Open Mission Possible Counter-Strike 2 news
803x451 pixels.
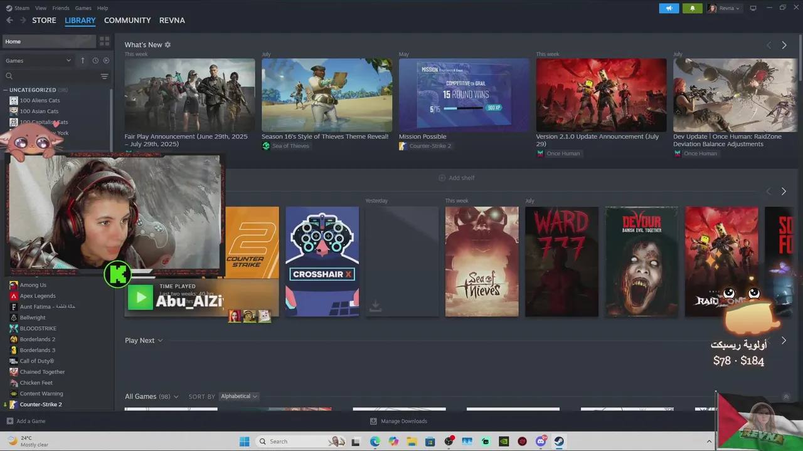[x=464, y=95]
